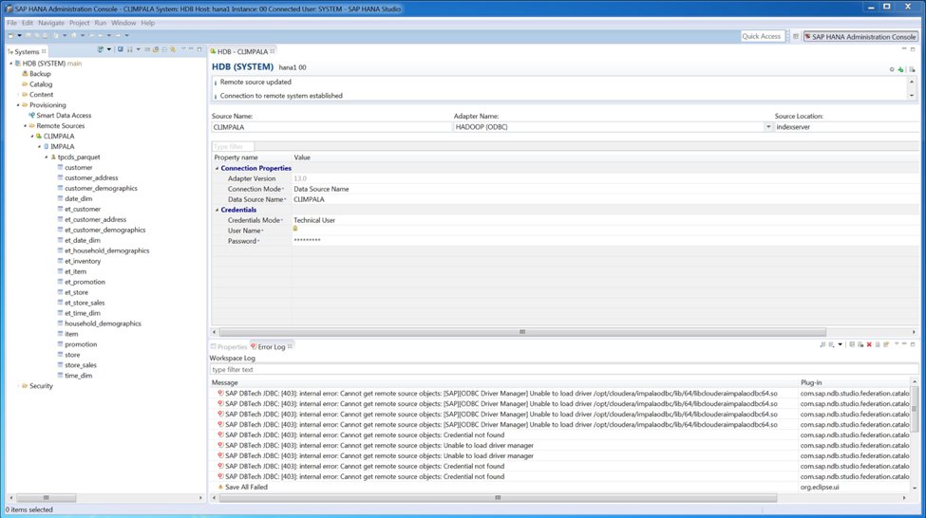Click the blue square icon in the Systems toolbar

(x=121, y=49)
